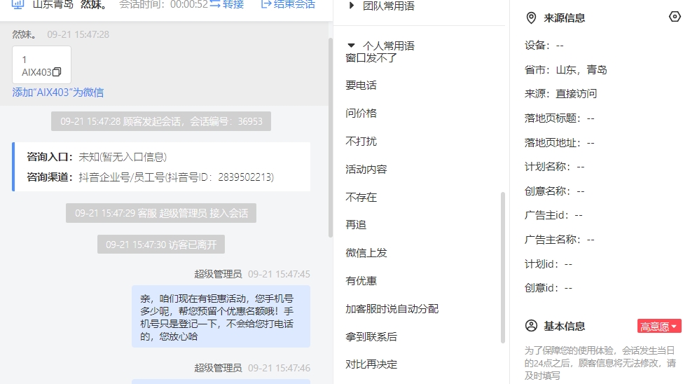
Task: Select the quick phrase 活动内容
Action: [366, 169]
